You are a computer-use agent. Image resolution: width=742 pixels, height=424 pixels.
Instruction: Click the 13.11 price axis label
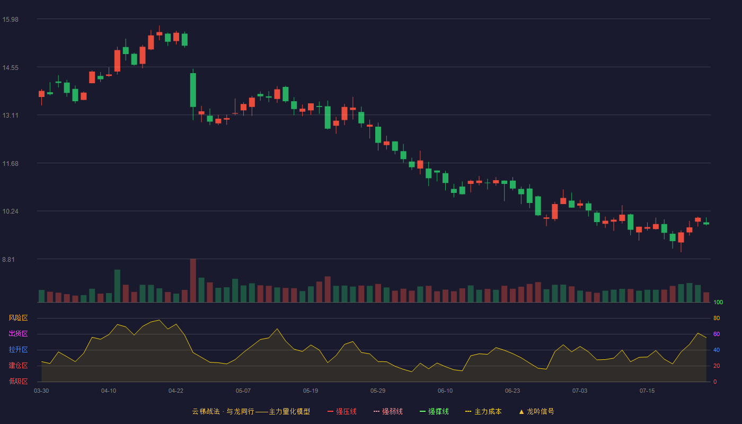pos(10,116)
